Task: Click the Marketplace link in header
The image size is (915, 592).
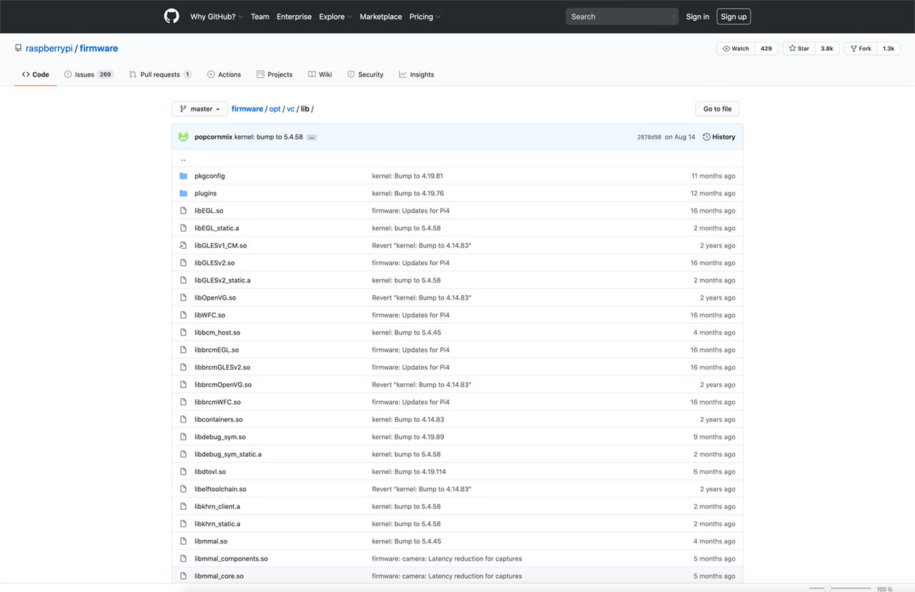Action: (380, 16)
